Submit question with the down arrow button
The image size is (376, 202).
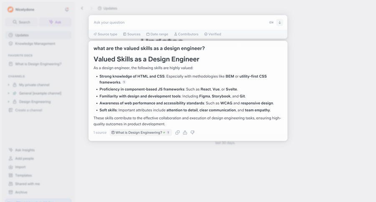[x=279, y=23]
